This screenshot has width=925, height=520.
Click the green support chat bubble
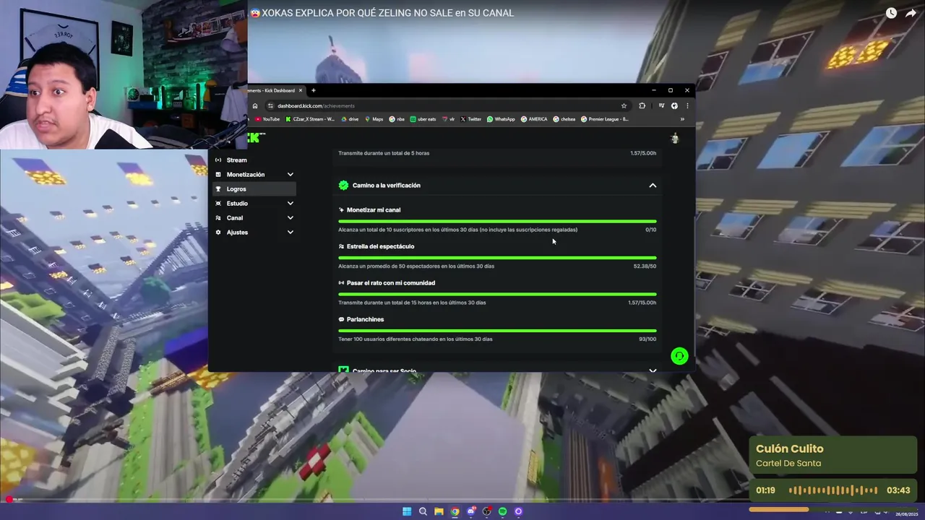click(679, 356)
